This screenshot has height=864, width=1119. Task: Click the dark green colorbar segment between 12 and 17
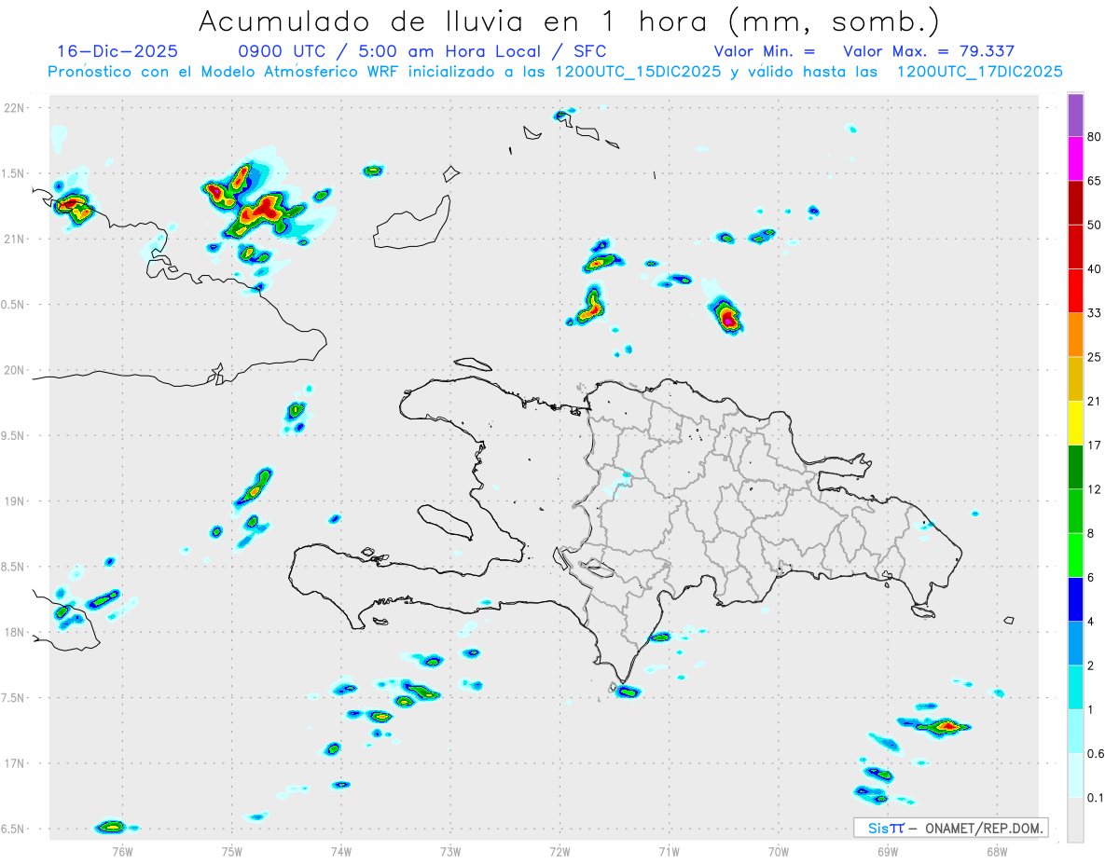(1075, 467)
